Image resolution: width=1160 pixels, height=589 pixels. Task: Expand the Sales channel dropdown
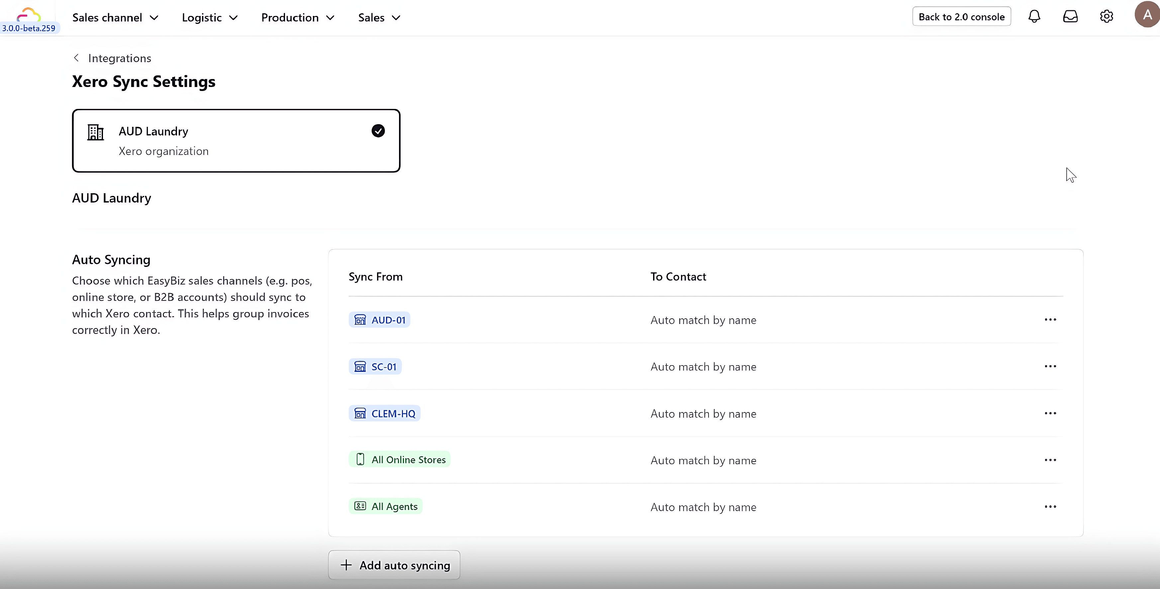pyautogui.click(x=115, y=18)
